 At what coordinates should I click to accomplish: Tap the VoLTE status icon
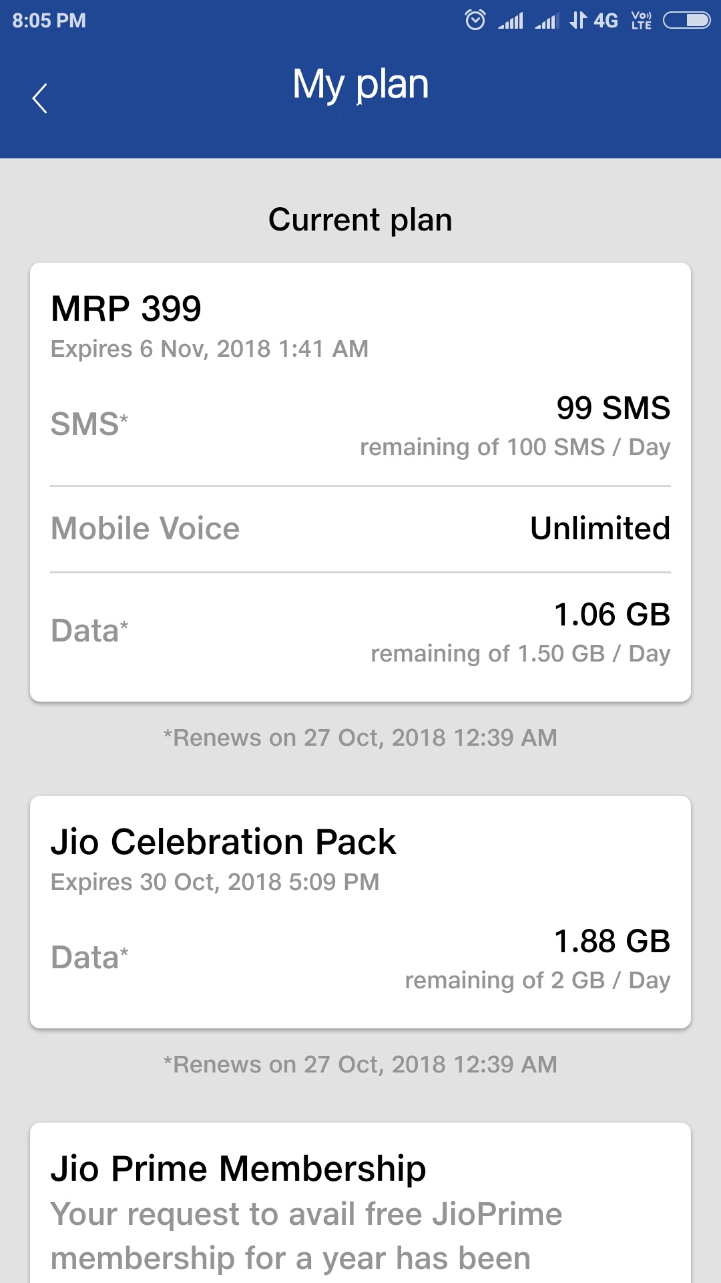[641, 21]
